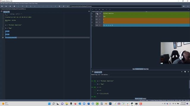The width and height of the screenshot is (190, 106).
Task: Browse for a working directory folder
Action: click(x=184, y=6)
